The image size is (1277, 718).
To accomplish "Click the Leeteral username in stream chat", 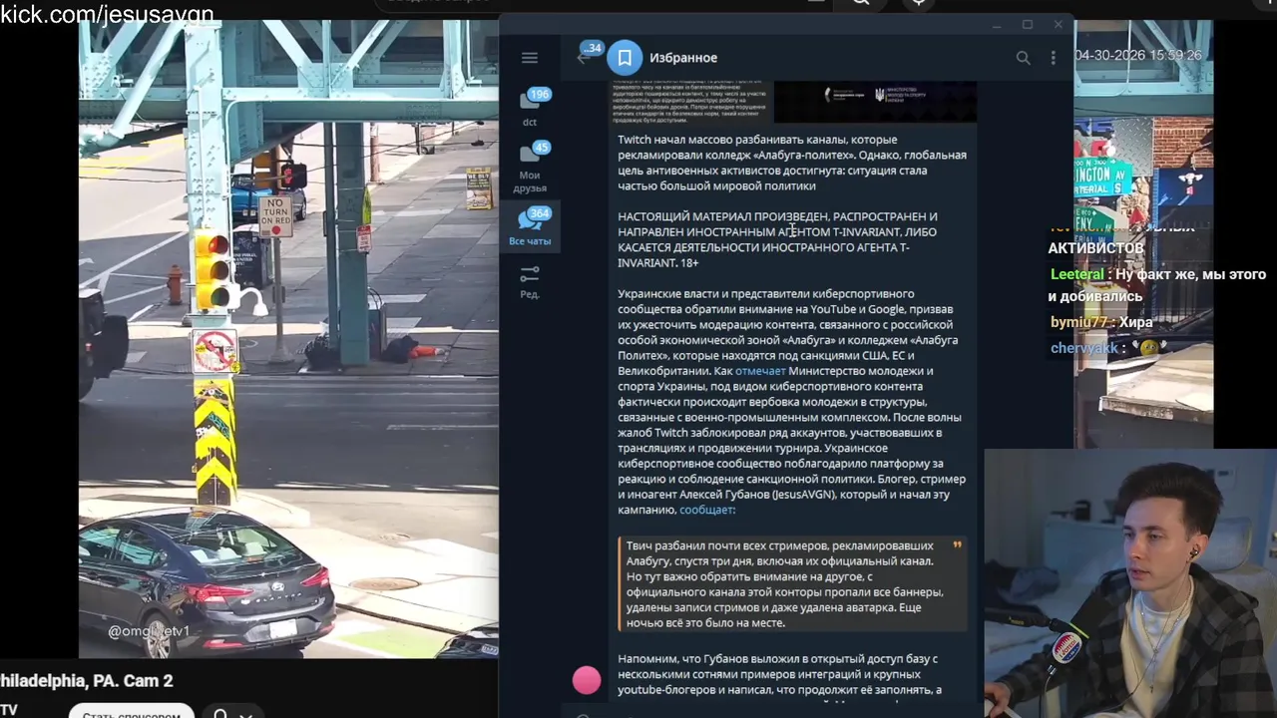I will tap(1076, 274).
